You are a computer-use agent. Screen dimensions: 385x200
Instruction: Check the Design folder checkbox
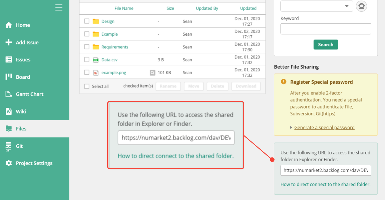click(87, 21)
